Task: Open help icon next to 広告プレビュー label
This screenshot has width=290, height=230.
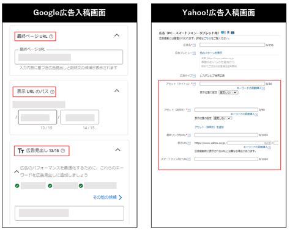Action: click(x=195, y=53)
